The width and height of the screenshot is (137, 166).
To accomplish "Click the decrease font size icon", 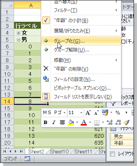I will 96,113.
